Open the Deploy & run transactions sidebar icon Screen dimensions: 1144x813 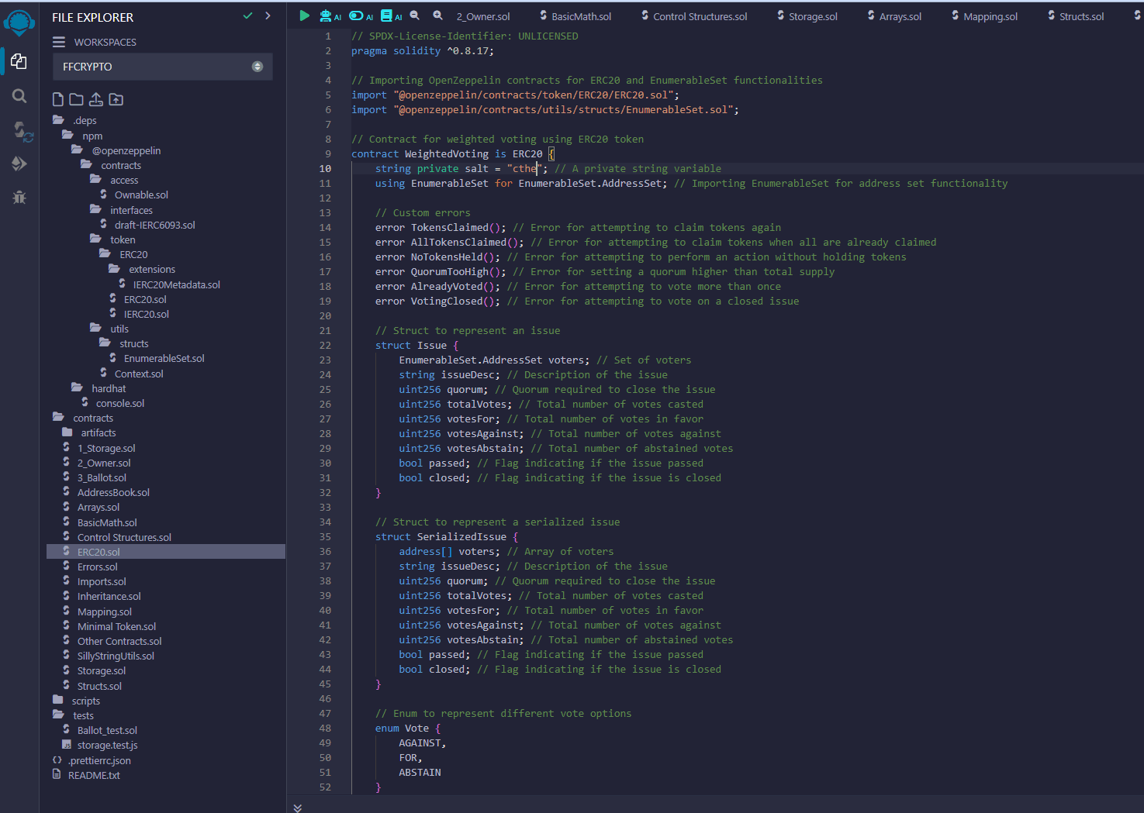point(19,164)
